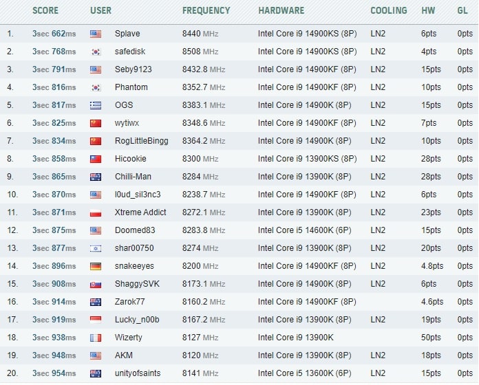Open the 3sec 662ms score entry
Viewport: 479px width, 385px height.
[x=54, y=34]
